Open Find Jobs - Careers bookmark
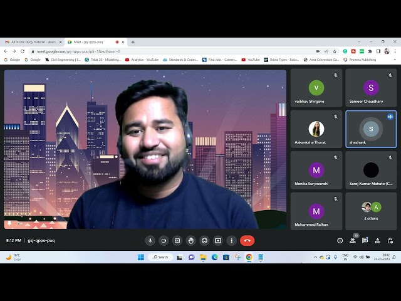401x301 pixels. [x=220, y=60]
